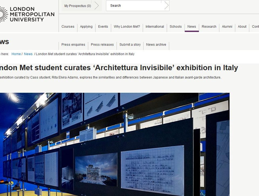This screenshot has height=196, width=259.
Task: Open the Contact menu item at right edge
Action: pyautogui.click(x=255, y=27)
